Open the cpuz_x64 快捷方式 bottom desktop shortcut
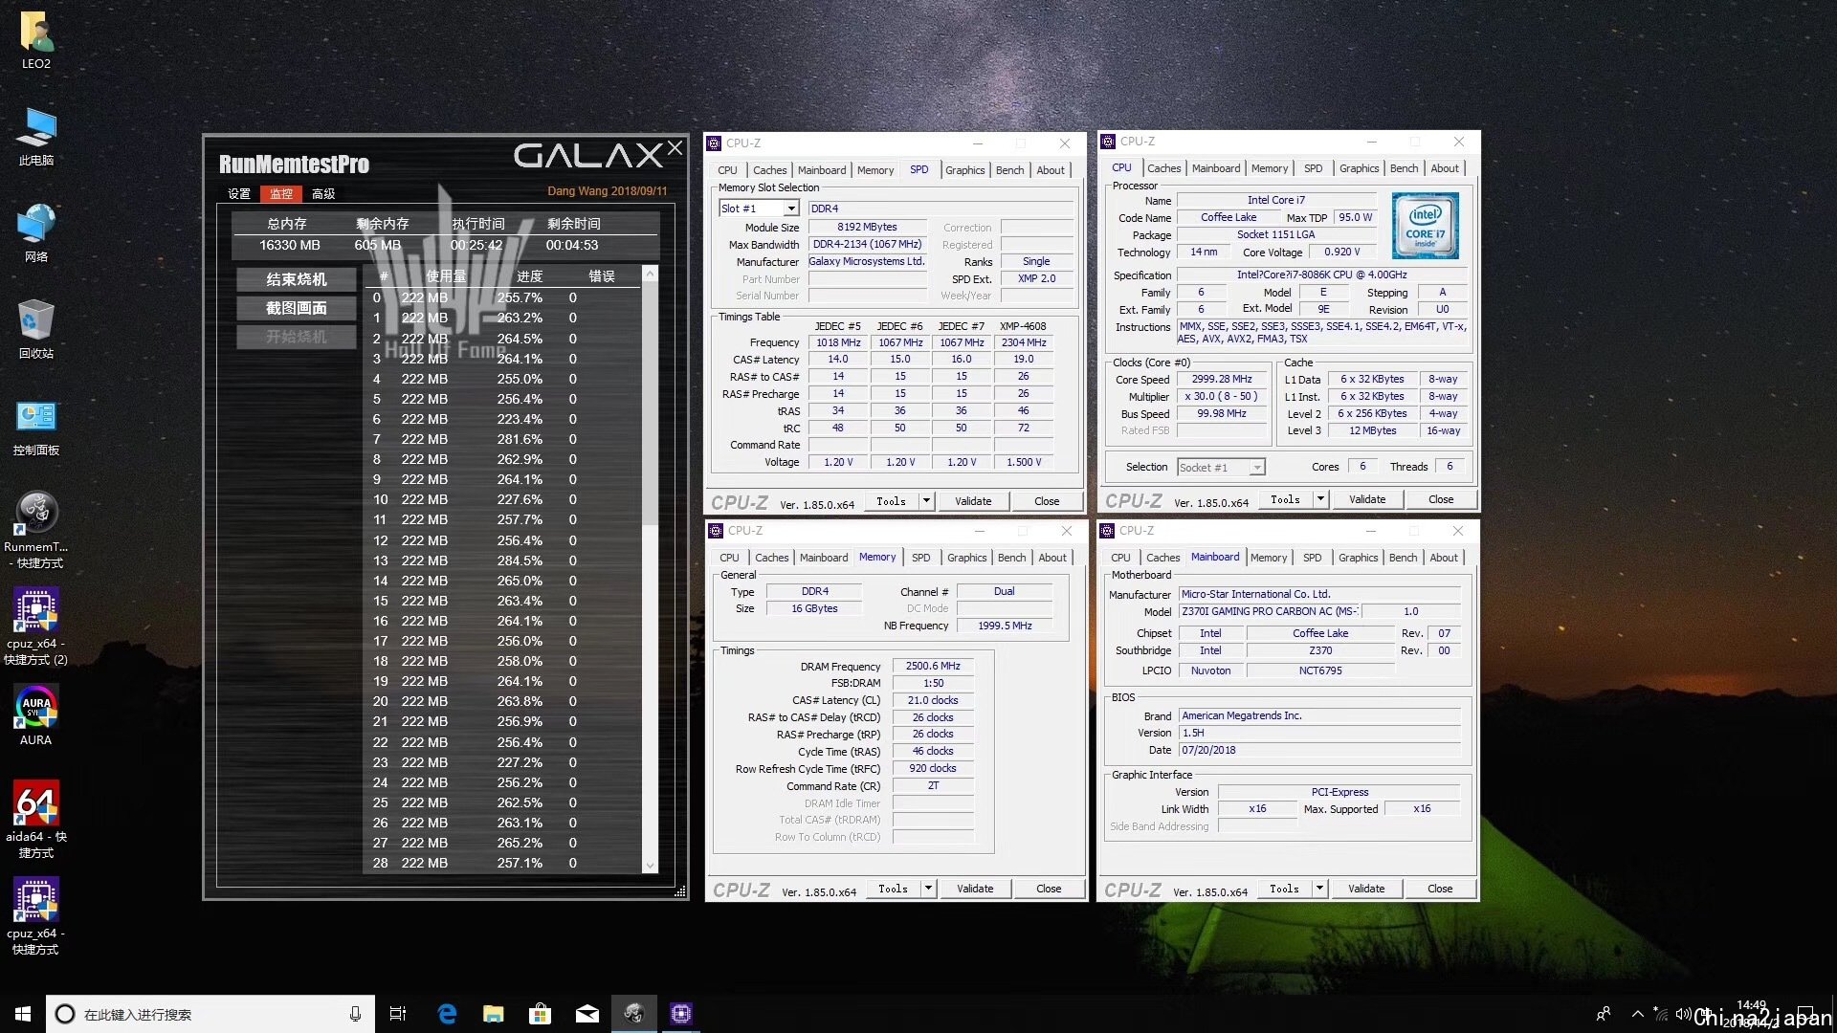The height and width of the screenshot is (1033, 1837). point(36,916)
